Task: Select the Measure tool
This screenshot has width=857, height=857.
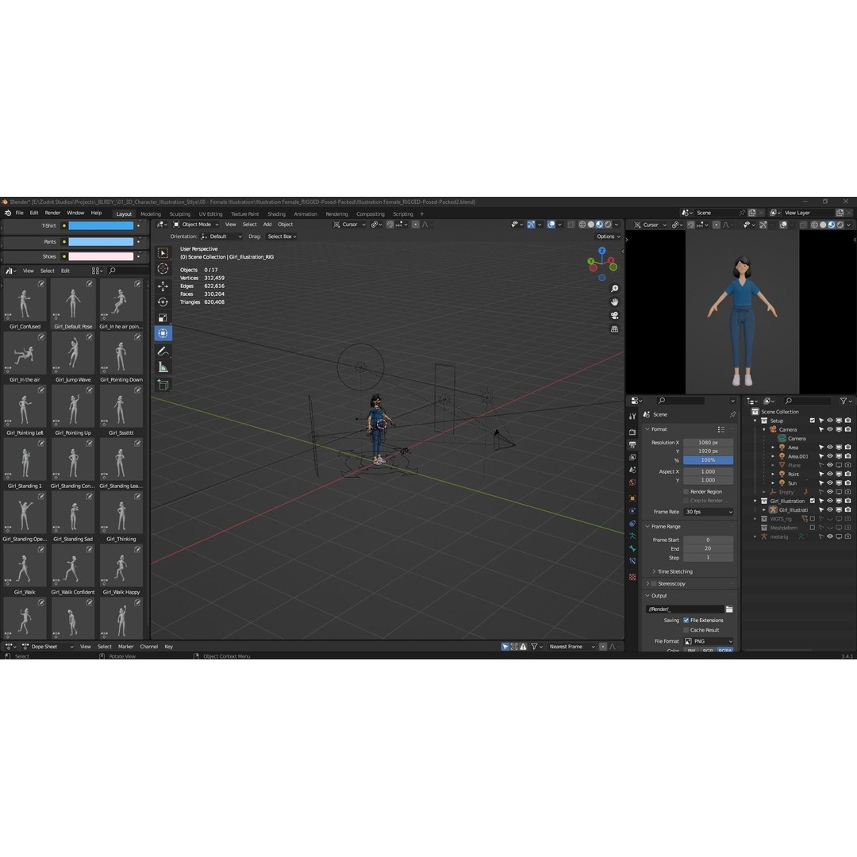Action: (163, 367)
